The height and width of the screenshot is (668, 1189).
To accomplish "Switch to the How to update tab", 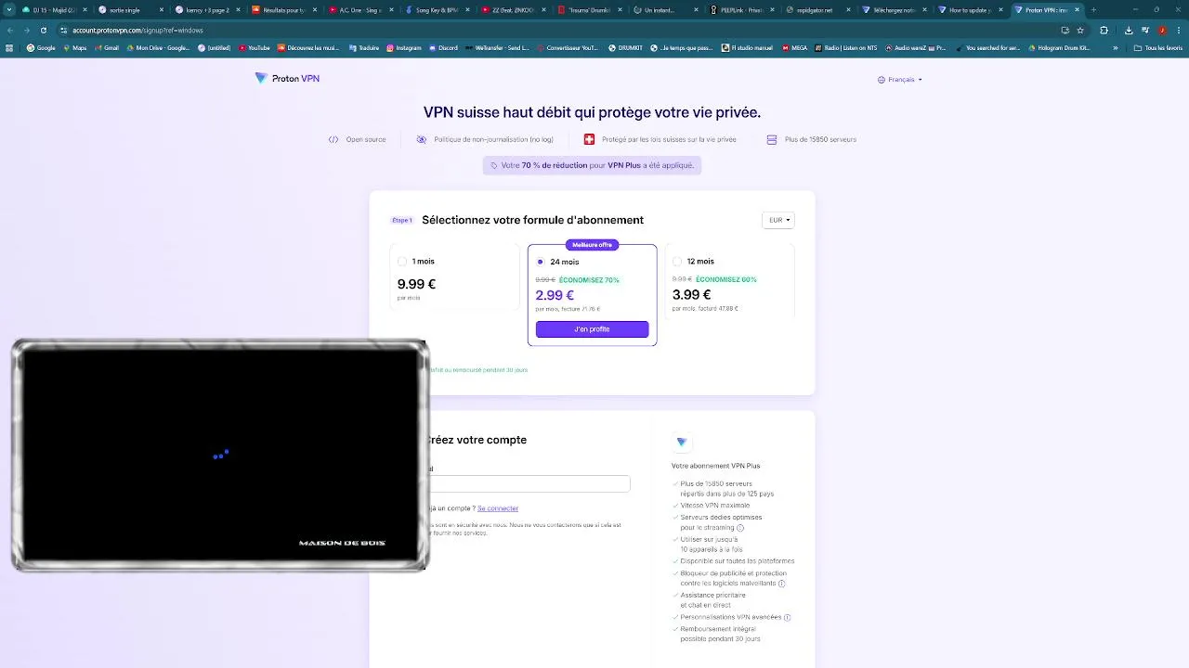I will coord(969,9).
